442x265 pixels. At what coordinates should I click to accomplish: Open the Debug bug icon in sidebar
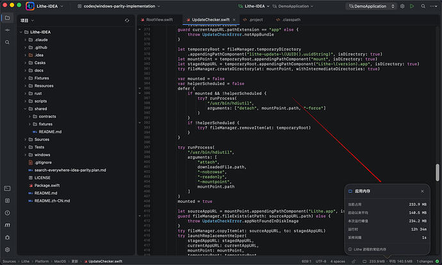tap(7, 237)
